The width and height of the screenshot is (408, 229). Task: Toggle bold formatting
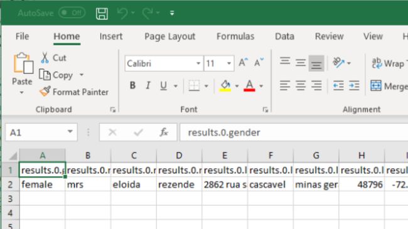click(x=132, y=85)
